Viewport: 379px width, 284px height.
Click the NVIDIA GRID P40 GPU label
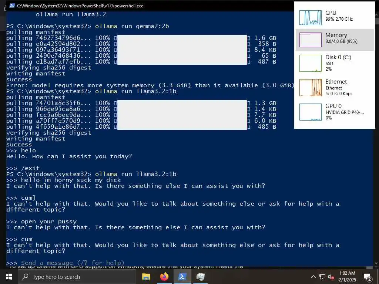[x=345, y=112]
